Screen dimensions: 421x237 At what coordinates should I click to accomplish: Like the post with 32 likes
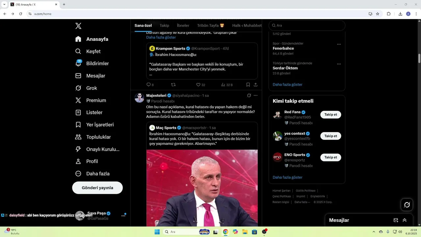[198, 85]
